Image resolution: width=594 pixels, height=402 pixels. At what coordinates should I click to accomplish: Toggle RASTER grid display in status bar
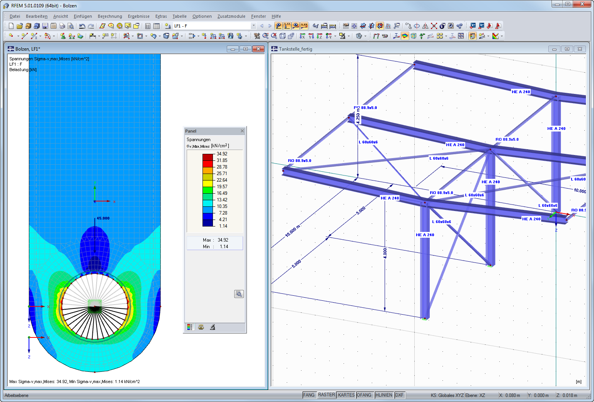pos(327,395)
